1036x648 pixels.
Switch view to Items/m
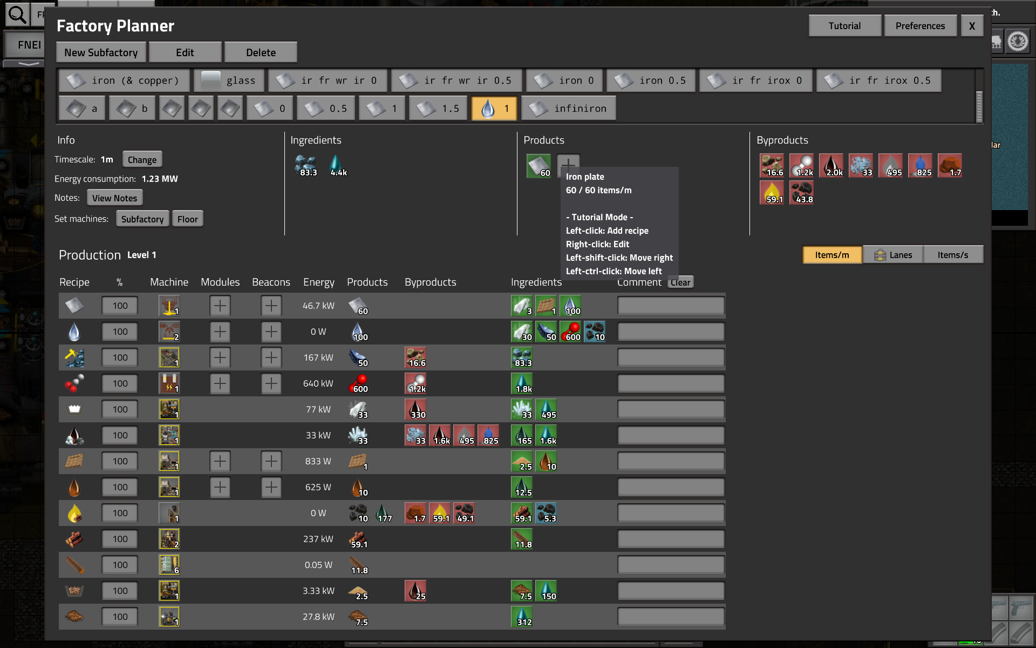coord(831,255)
